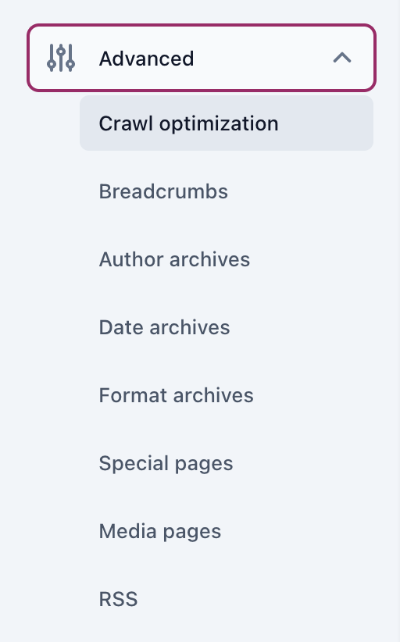Image resolution: width=400 pixels, height=642 pixels.
Task: Open the Crawl optimization settings
Action: pos(227,123)
